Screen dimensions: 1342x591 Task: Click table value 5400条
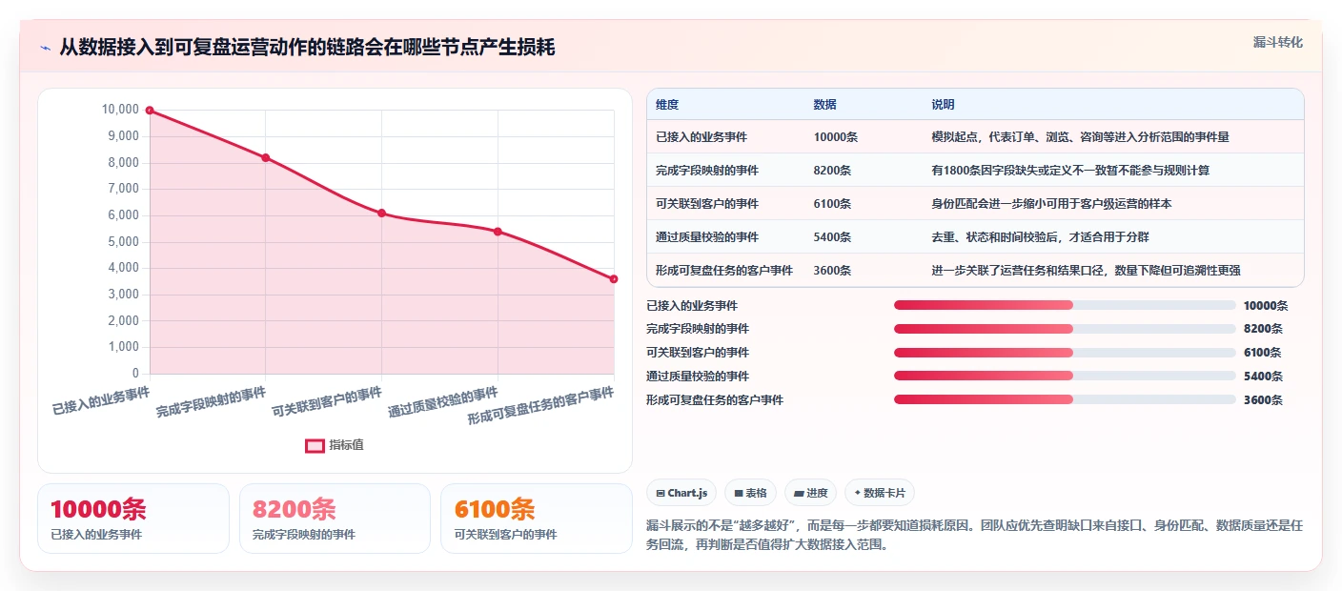(833, 237)
